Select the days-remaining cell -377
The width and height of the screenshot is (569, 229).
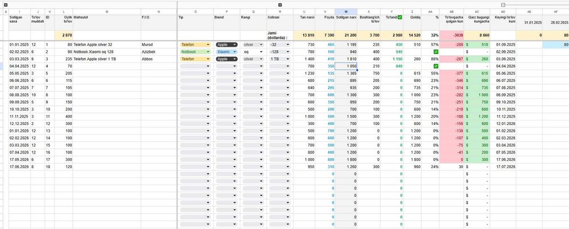pos(451,73)
